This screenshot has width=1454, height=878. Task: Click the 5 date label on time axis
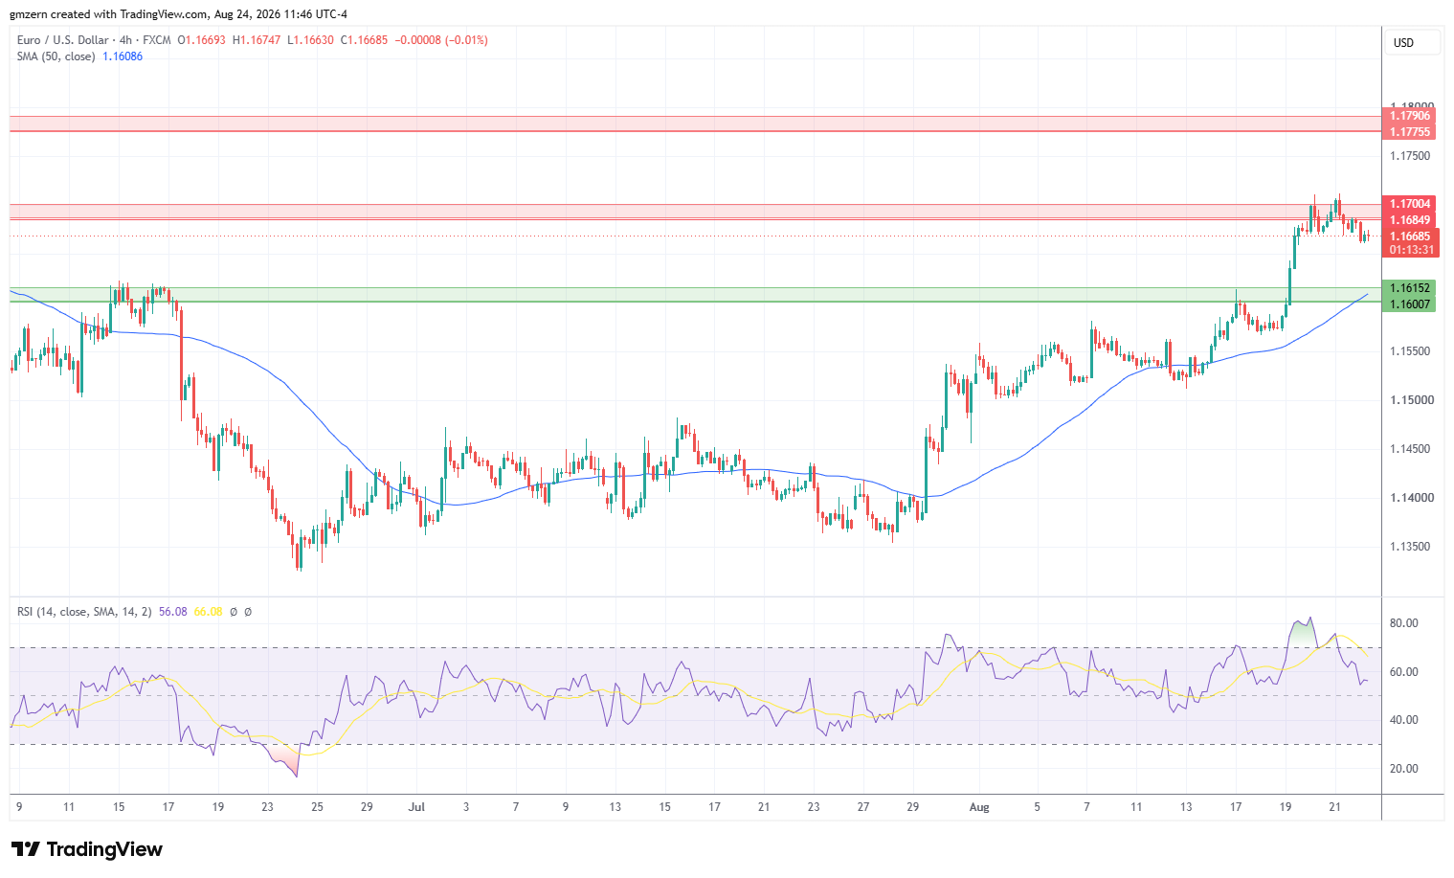coord(1037,807)
